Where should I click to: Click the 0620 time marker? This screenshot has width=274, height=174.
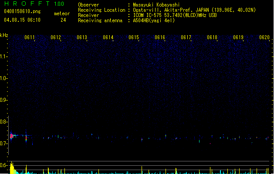point(264,37)
